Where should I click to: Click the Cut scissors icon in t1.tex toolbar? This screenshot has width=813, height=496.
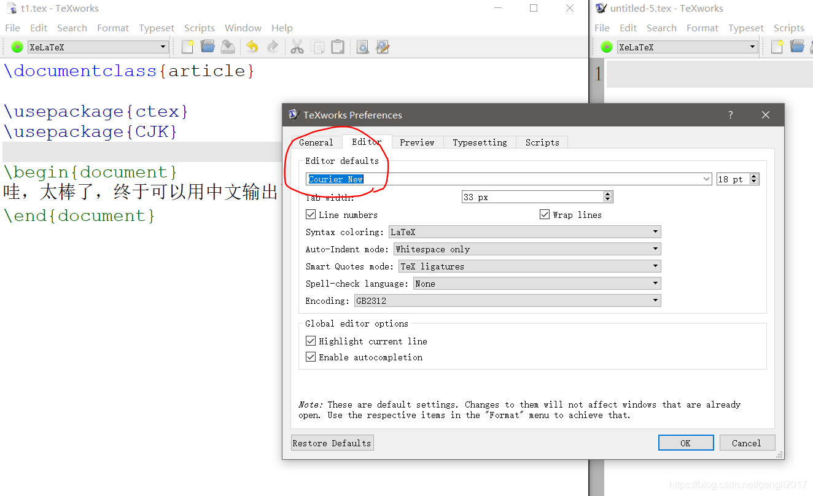[x=297, y=47]
